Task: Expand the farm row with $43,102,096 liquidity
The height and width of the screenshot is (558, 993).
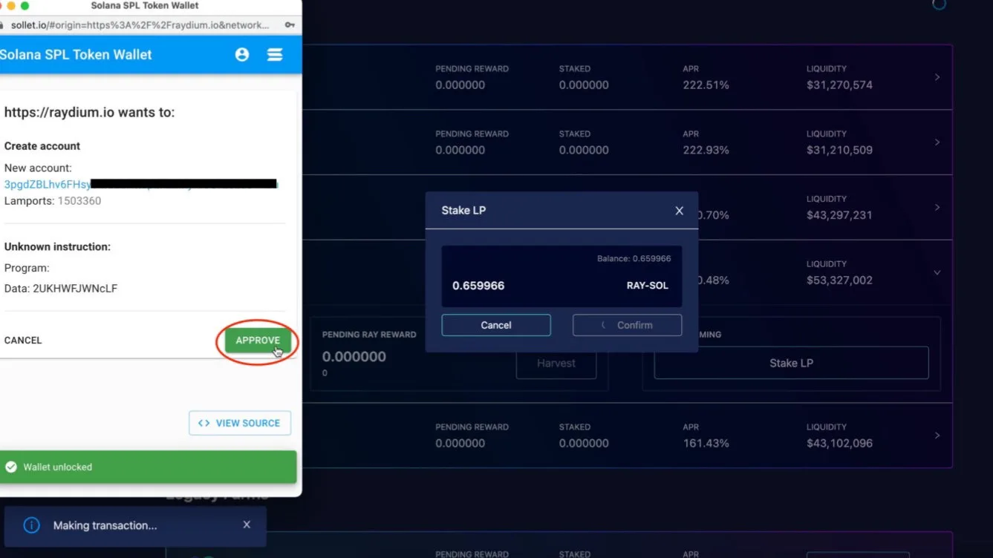Action: [937, 436]
